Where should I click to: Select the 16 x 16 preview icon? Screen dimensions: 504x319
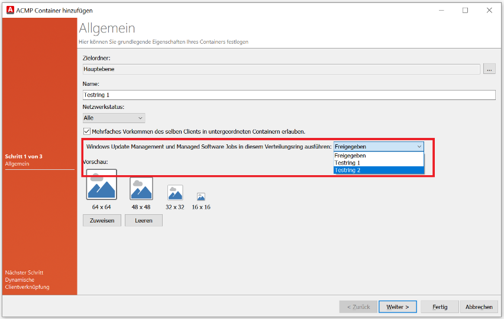click(201, 197)
